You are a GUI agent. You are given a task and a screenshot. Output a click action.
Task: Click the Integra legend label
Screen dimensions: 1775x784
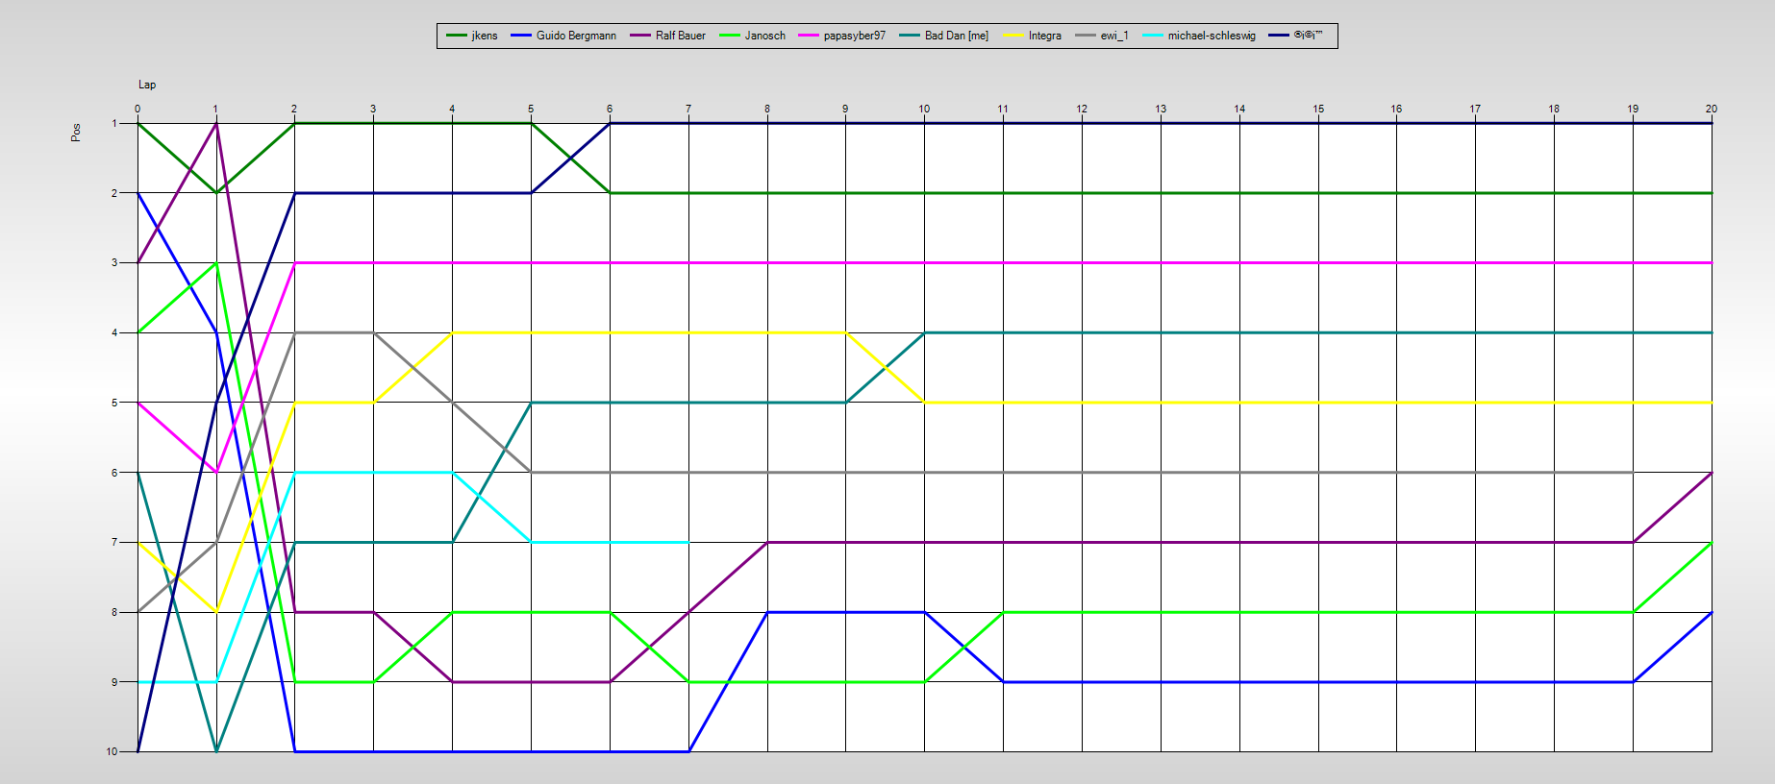pyautogui.click(x=1044, y=36)
